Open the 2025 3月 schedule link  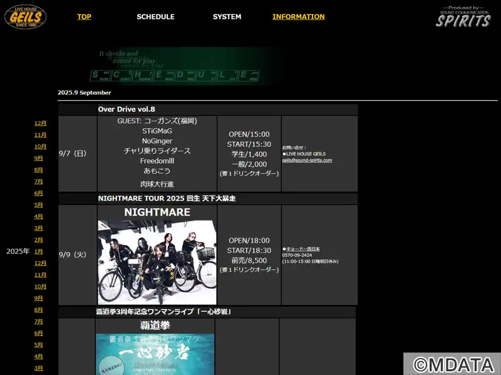click(38, 228)
